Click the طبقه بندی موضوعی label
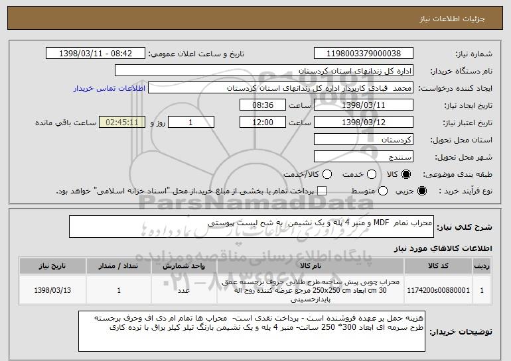Image resolution: width=511 pixels, height=361 pixels. pyautogui.click(x=457, y=175)
